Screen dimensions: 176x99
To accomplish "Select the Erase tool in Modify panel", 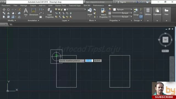I will [20, 10].
